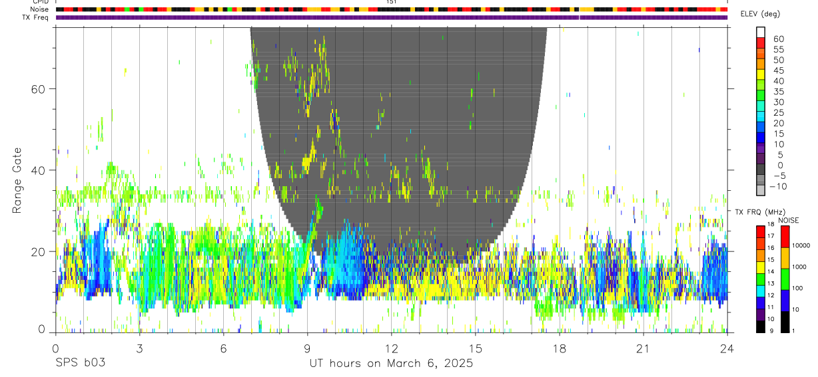Click the ELEV legend value 25

pos(778,112)
